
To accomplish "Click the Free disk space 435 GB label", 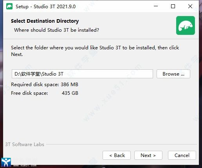I will pyautogui.click(x=45, y=93).
